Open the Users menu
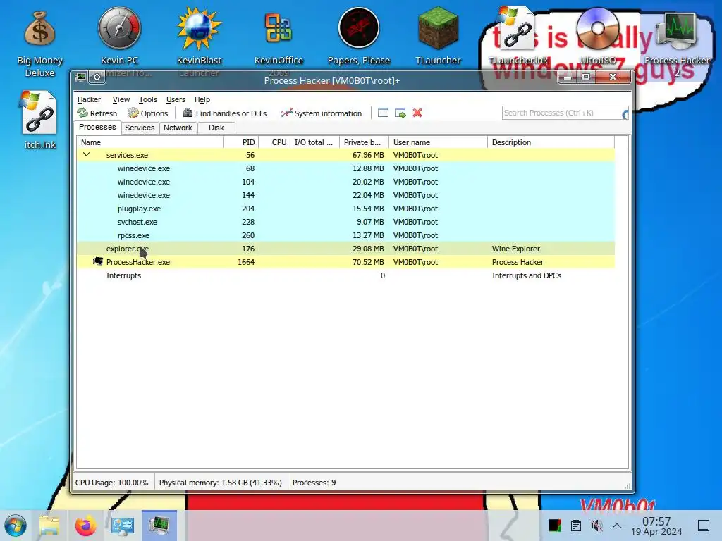This screenshot has width=722, height=541. tap(176, 99)
